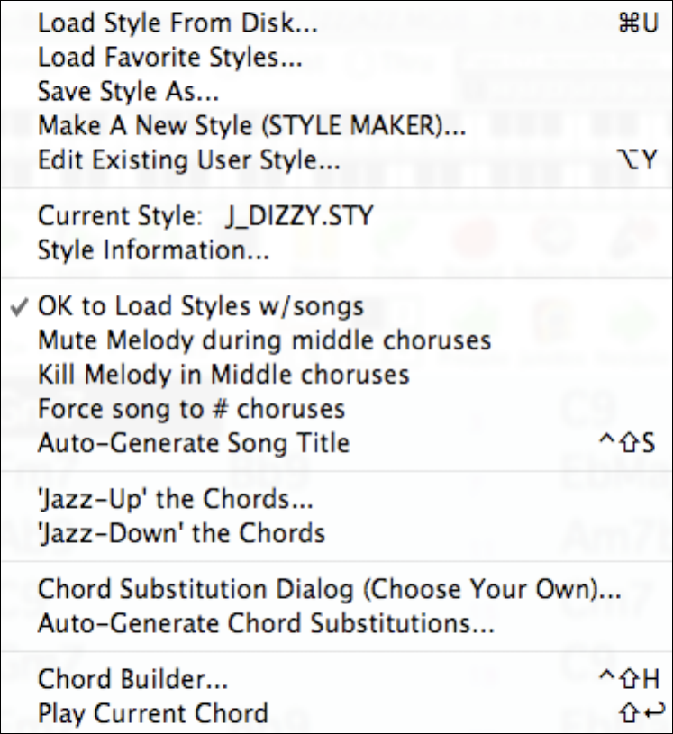Choose 'Jazz-Down' the Chords option

click(x=181, y=532)
